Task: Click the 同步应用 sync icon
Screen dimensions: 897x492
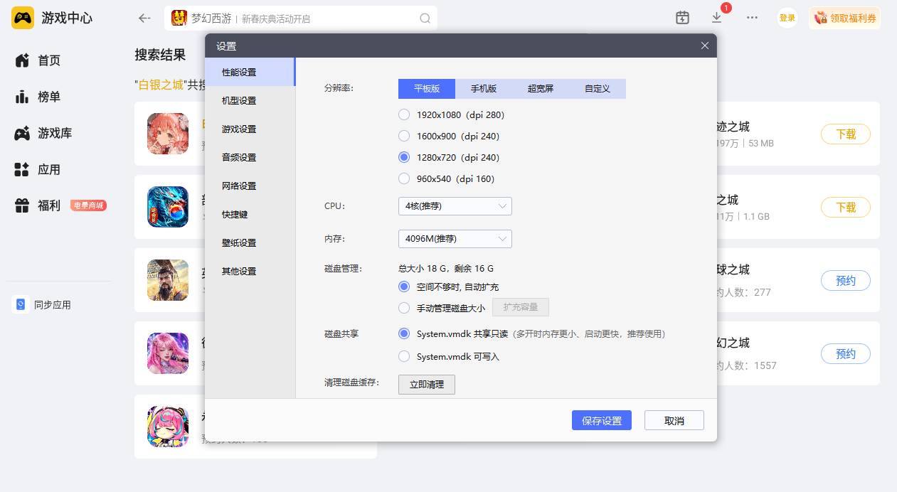Action: [x=21, y=304]
